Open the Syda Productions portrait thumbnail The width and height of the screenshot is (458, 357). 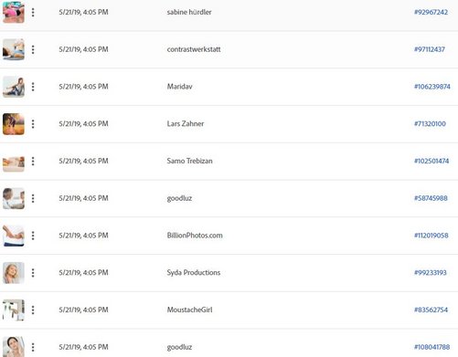(14, 273)
